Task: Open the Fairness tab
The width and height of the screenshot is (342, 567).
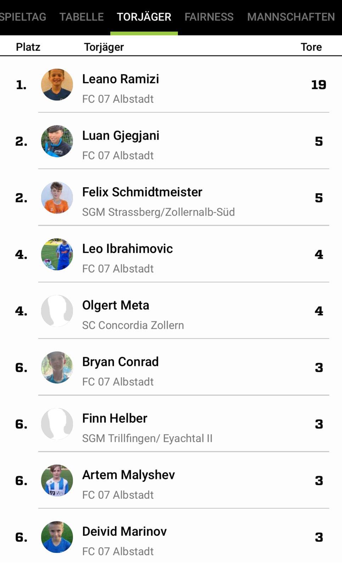Action: 209,17
